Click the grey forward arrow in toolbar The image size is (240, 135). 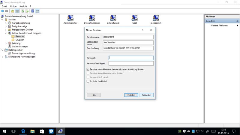7,11
